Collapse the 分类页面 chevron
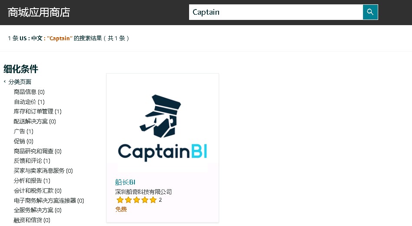 tap(5, 81)
